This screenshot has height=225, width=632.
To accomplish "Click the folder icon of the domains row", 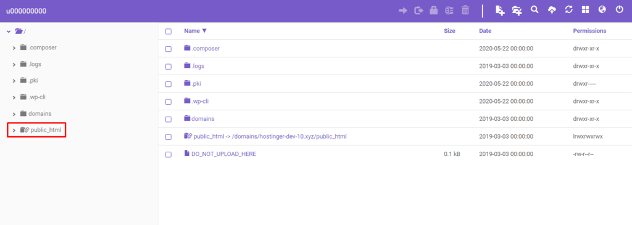I will (187, 118).
